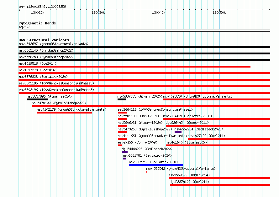The height and width of the screenshot is (197, 279).
Task: Click red bar under esv3569692 Uddin2014
Action: pos(219,178)
